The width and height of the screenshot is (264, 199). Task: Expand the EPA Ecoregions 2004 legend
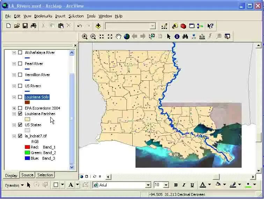tap(14, 108)
